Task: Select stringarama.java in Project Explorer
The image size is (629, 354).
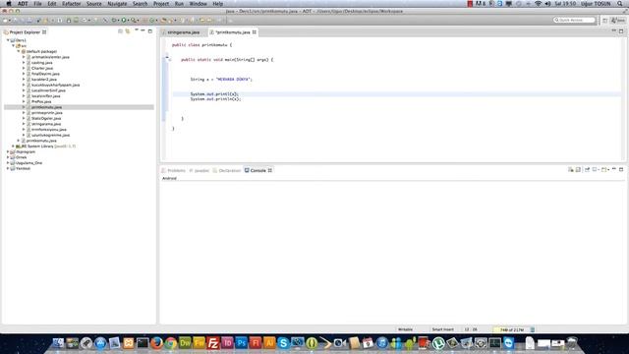Action: (x=46, y=125)
